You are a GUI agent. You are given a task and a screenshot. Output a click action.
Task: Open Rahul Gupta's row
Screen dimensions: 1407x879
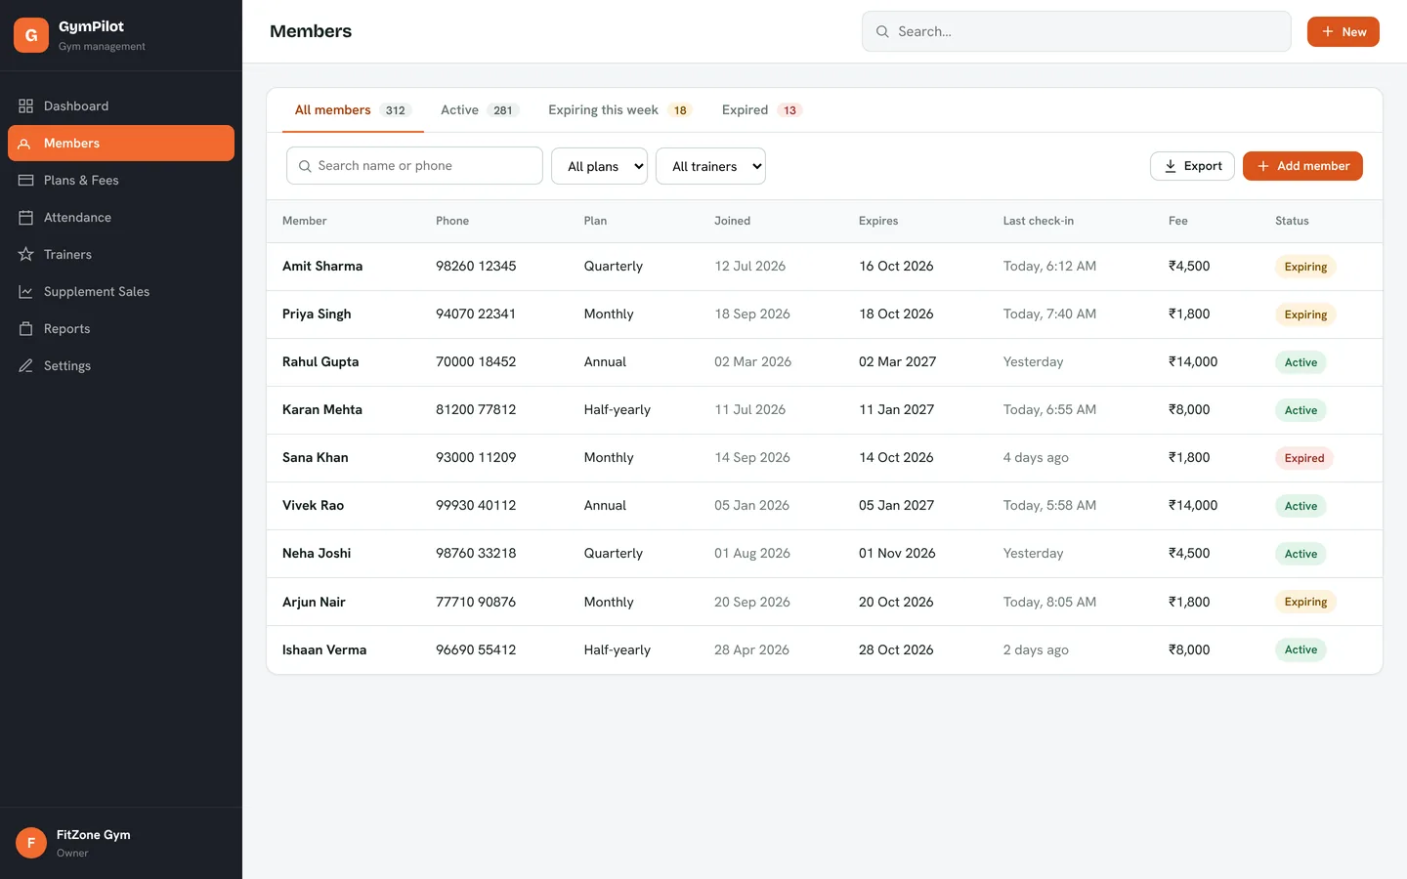point(825,362)
